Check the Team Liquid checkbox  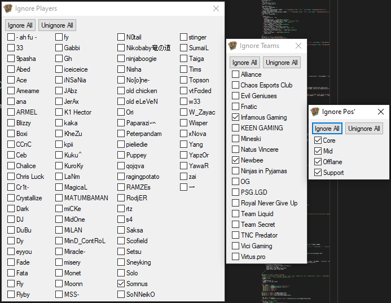tap(235, 213)
